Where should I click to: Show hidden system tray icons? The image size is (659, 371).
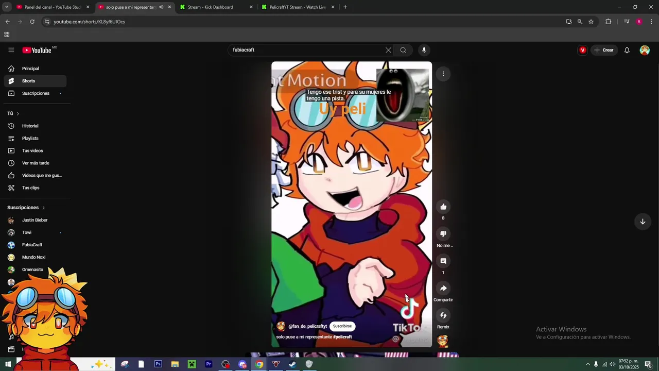point(587,364)
